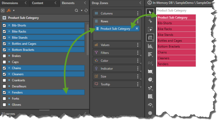Select the column chart visualization icon
The image size is (222, 124).
click(150, 46)
